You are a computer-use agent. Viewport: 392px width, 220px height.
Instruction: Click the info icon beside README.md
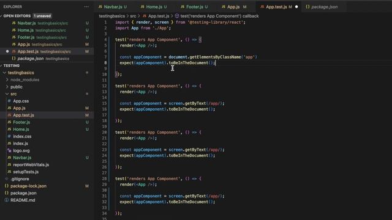coord(7,200)
